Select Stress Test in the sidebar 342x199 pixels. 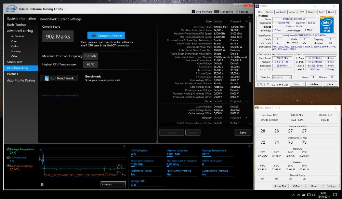(15, 62)
